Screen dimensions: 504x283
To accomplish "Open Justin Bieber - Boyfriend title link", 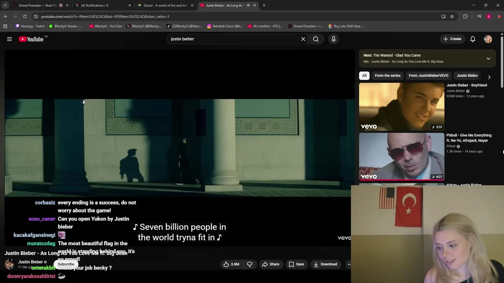I will pyautogui.click(x=467, y=85).
